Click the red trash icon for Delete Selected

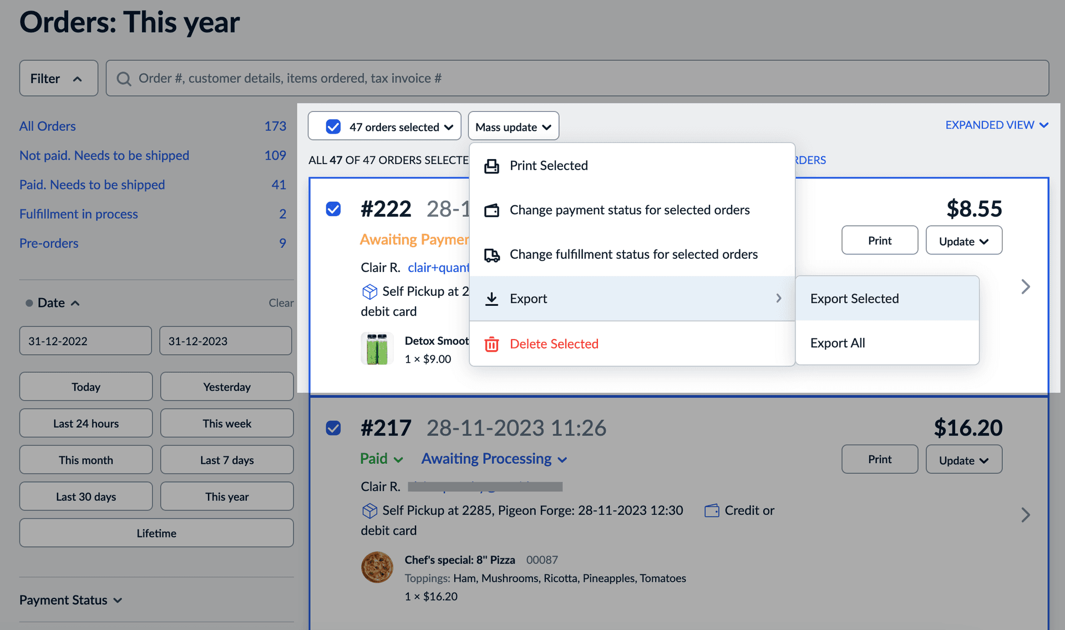pos(491,344)
